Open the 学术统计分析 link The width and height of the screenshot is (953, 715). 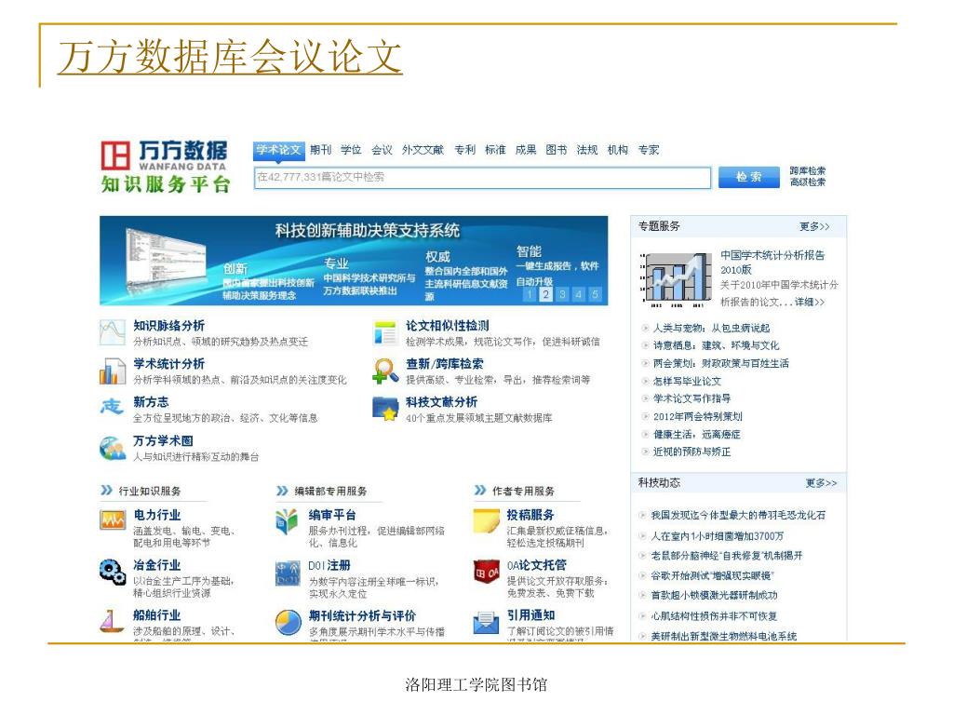click(169, 364)
